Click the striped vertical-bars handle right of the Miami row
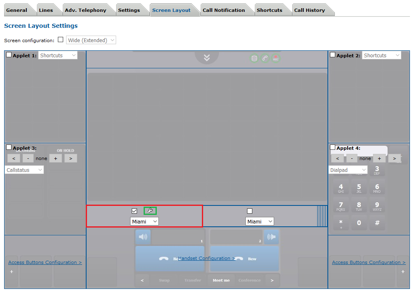The image size is (412, 291). pyautogui.click(x=322, y=216)
